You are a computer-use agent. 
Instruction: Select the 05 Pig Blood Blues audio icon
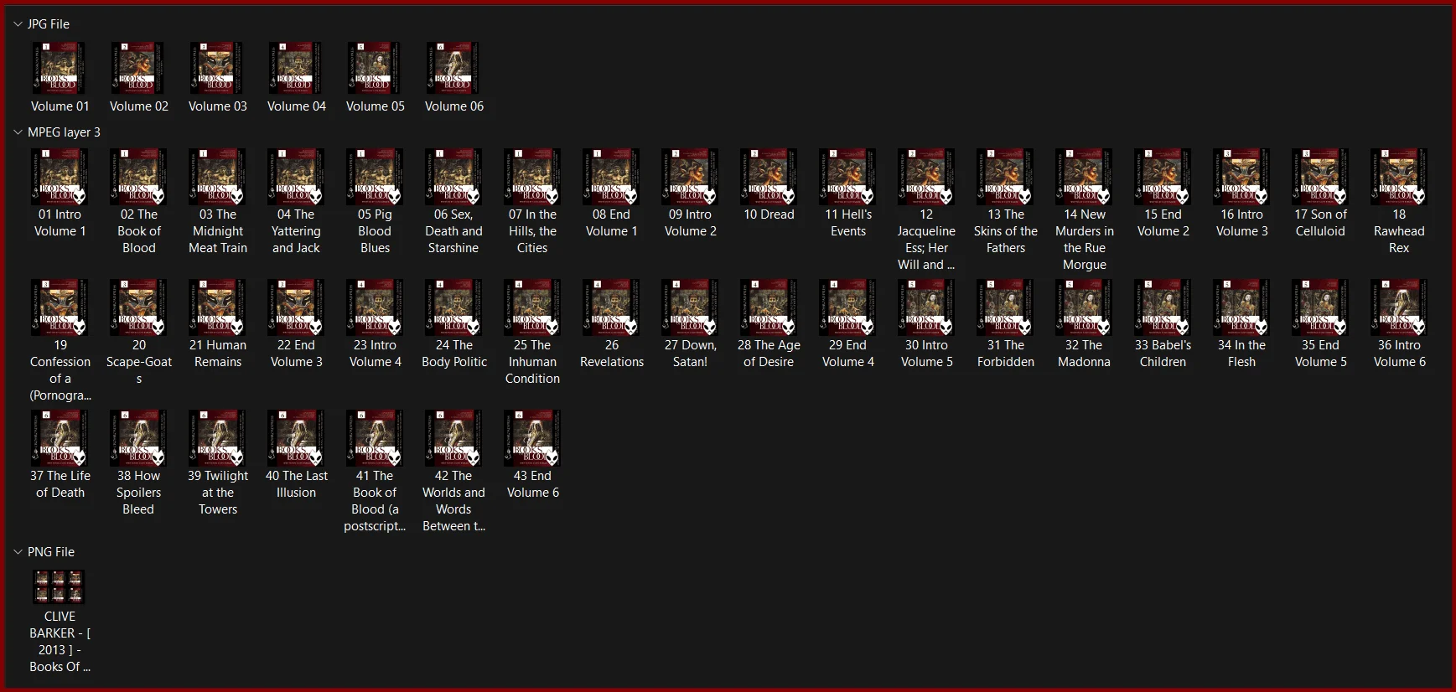pyautogui.click(x=375, y=177)
